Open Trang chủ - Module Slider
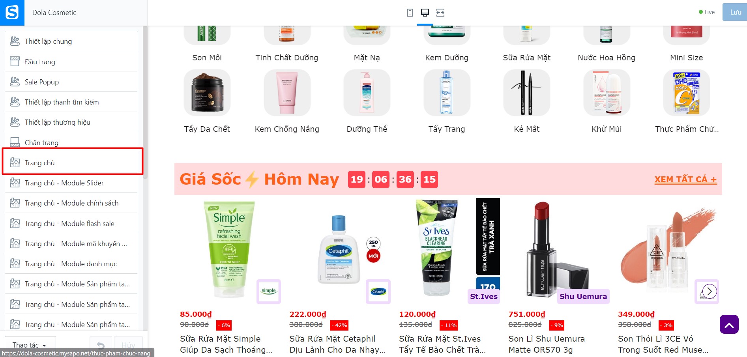 71,183
